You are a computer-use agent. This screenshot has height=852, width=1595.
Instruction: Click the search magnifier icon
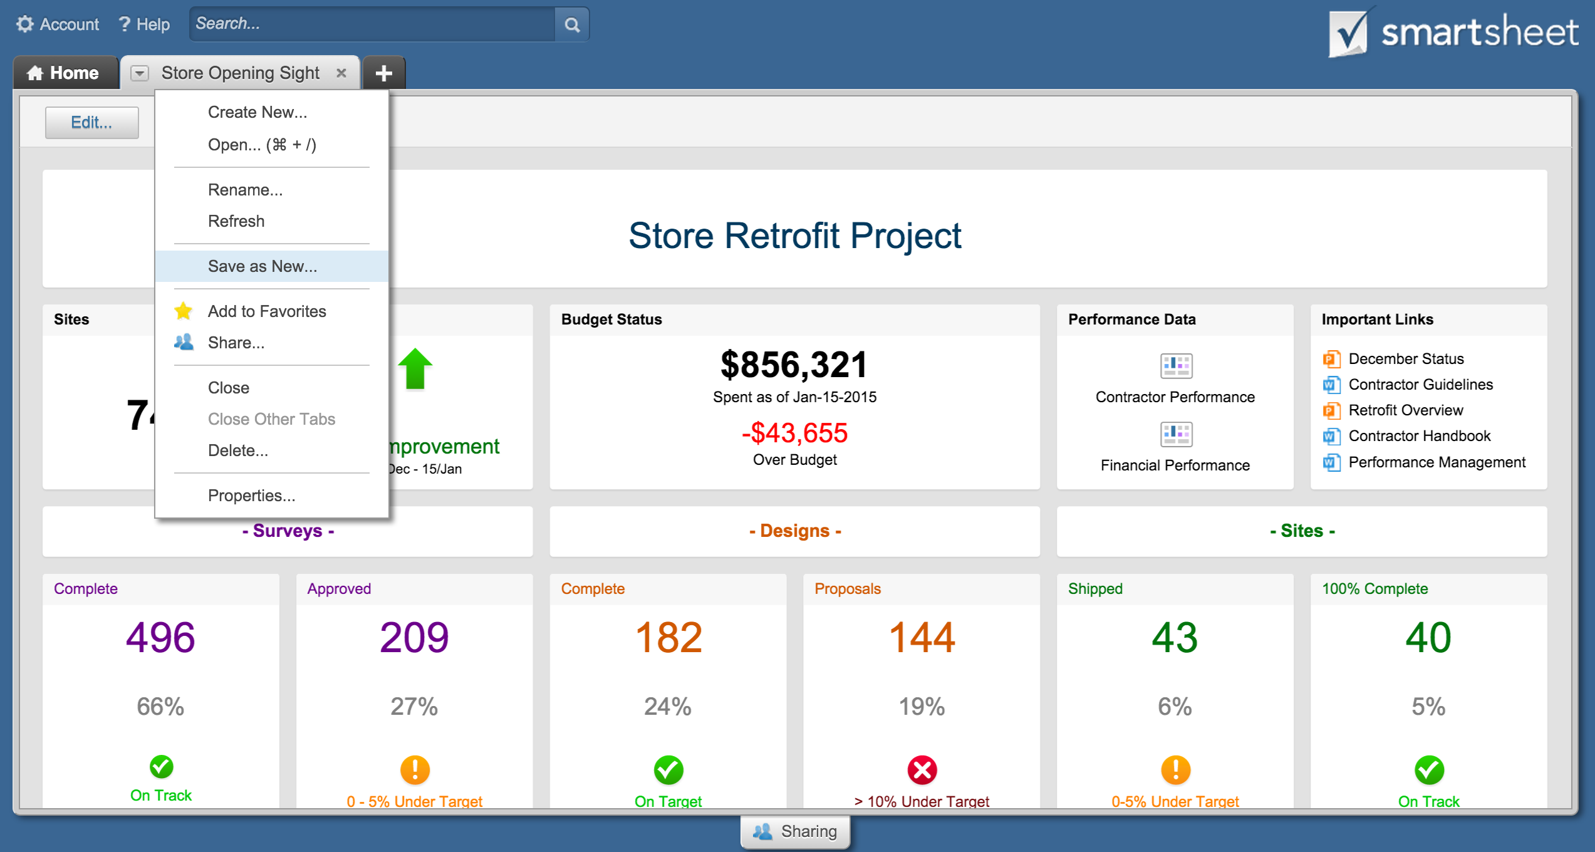coord(571,24)
